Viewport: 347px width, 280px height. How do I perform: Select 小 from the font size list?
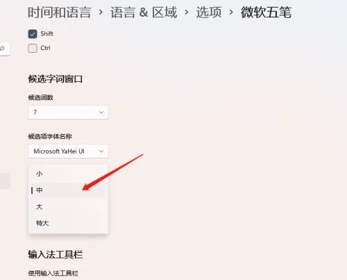(x=68, y=174)
